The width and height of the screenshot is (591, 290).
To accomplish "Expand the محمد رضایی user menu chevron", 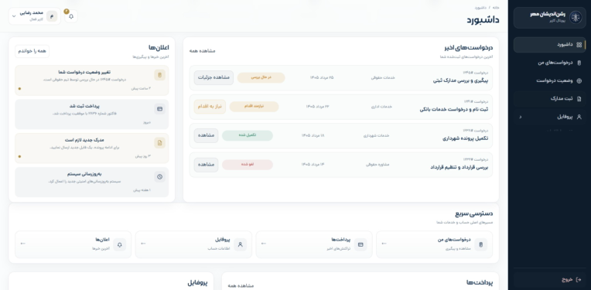I will 14,16.
